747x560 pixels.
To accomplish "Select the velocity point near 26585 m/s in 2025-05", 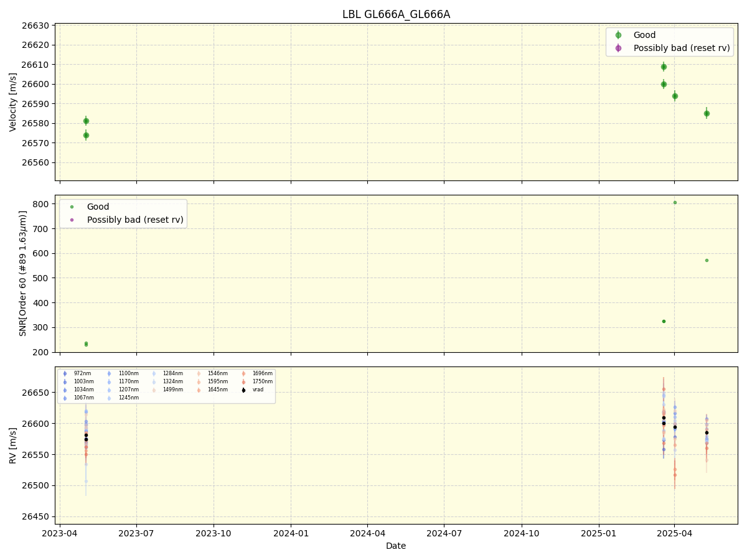I will pyautogui.click(x=707, y=113).
